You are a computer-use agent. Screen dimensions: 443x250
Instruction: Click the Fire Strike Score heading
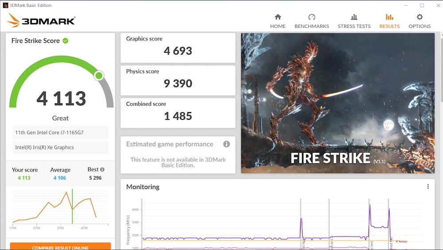(35, 41)
